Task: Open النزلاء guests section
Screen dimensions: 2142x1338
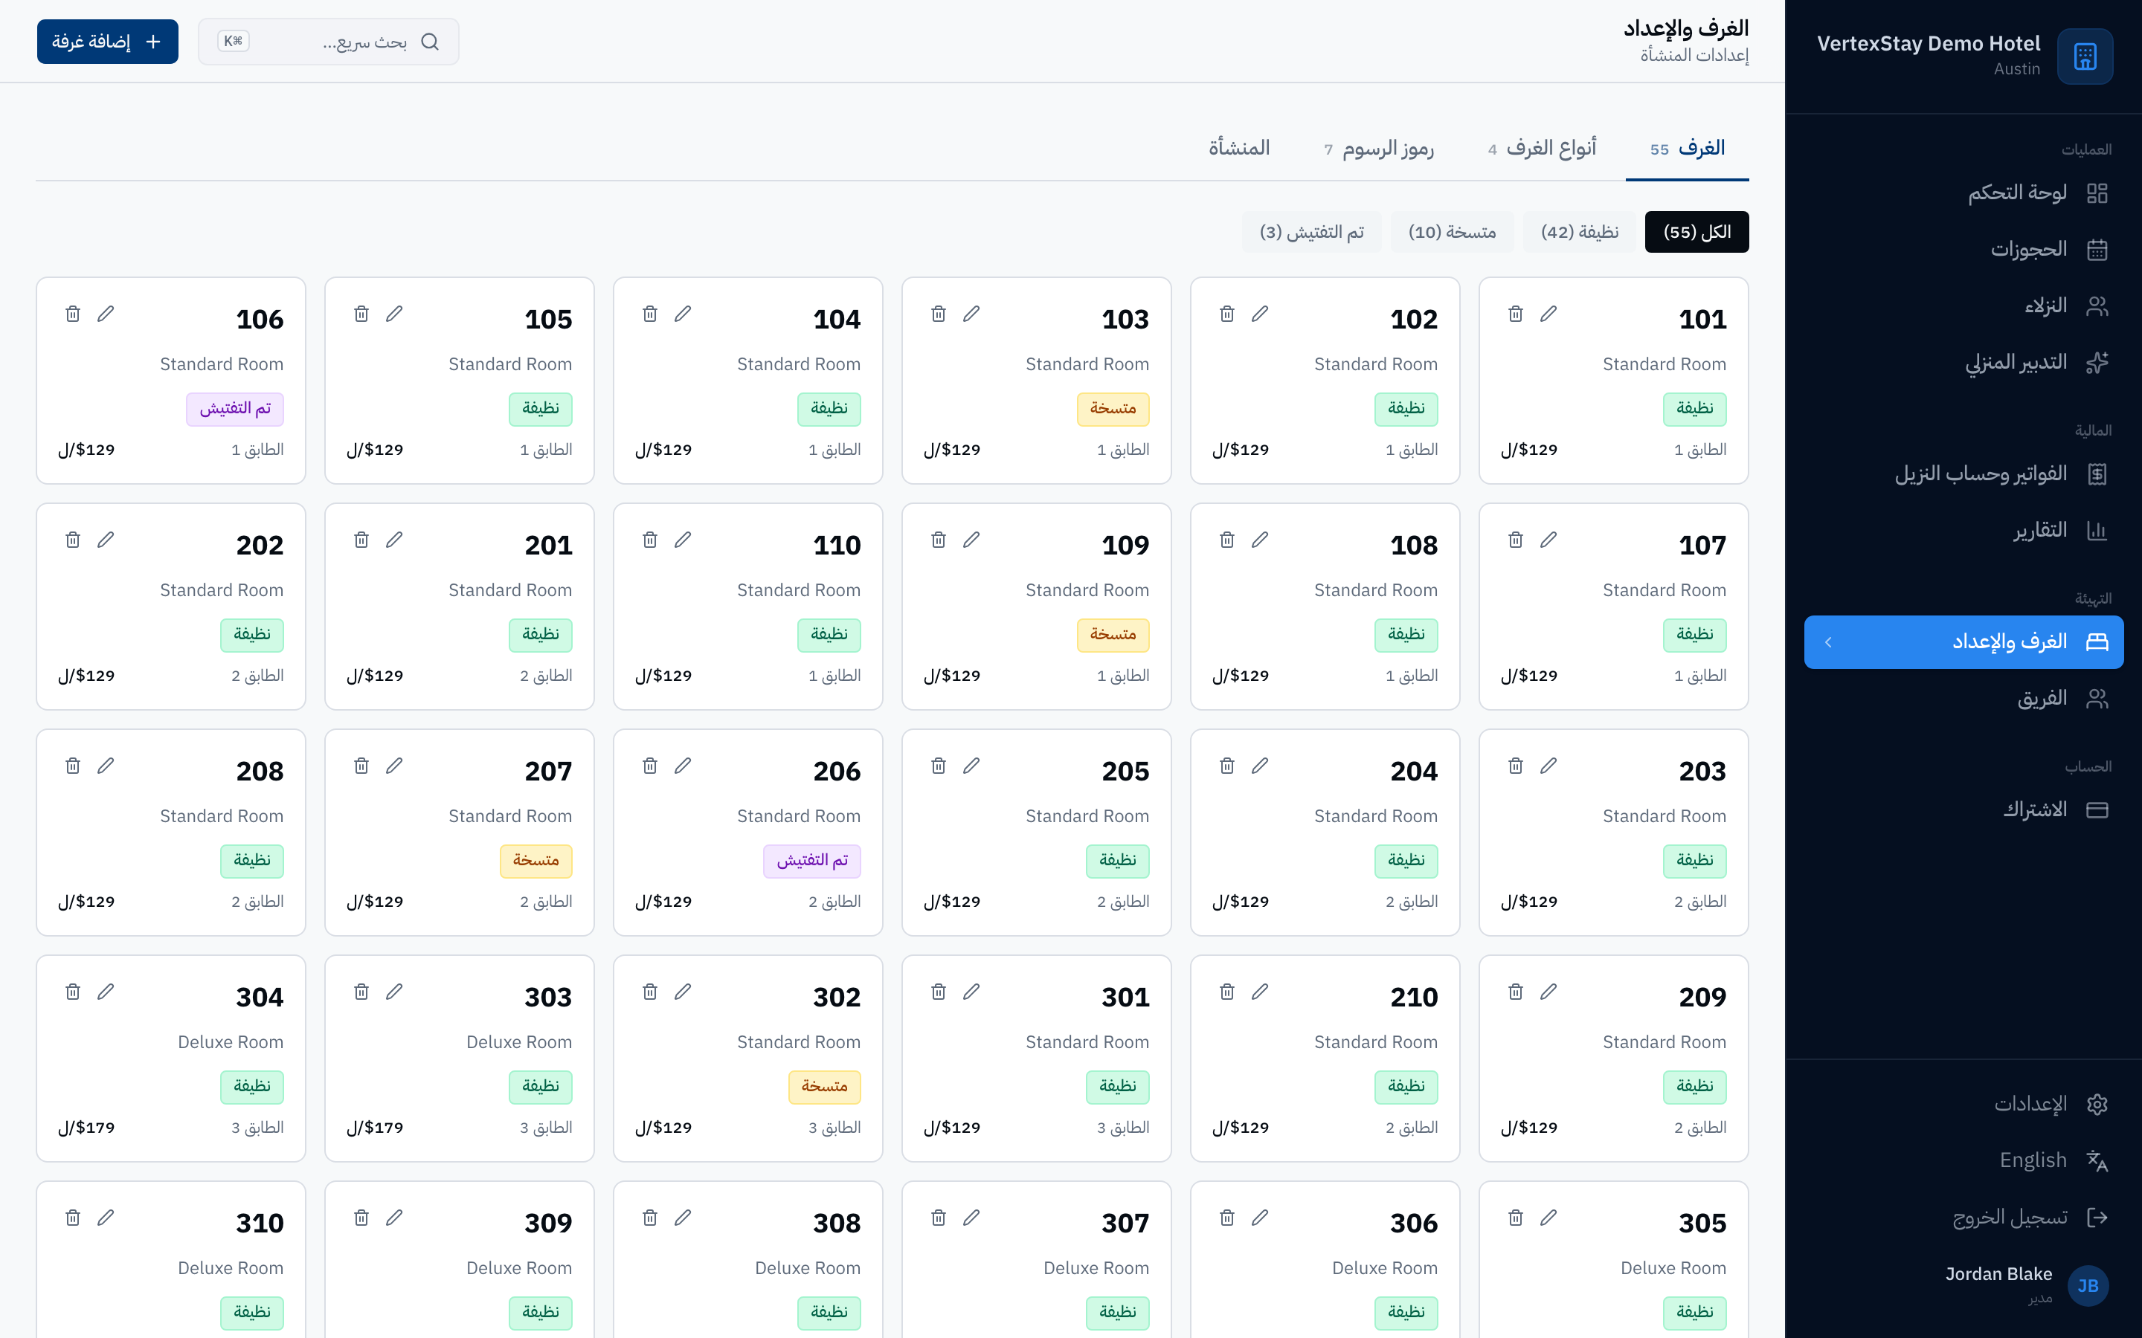Action: (1963, 306)
